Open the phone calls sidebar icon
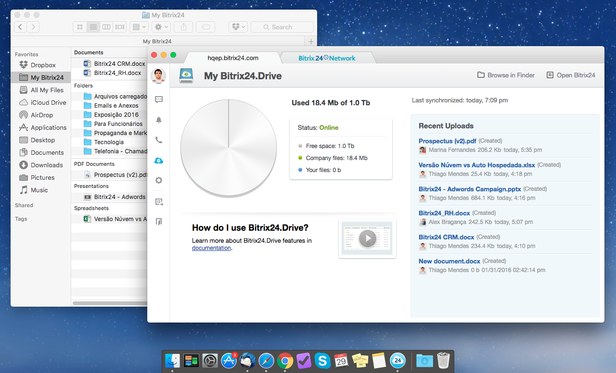The width and height of the screenshot is (616, 373). [x=158, y=140]
